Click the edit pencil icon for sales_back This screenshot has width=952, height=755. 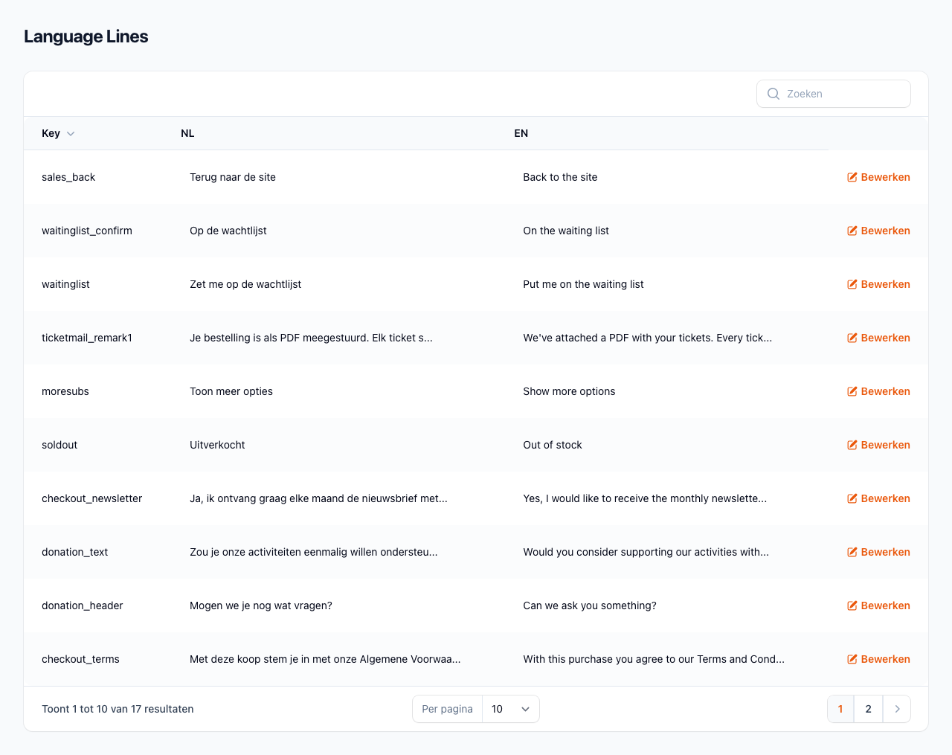click(x=852, y=177)
